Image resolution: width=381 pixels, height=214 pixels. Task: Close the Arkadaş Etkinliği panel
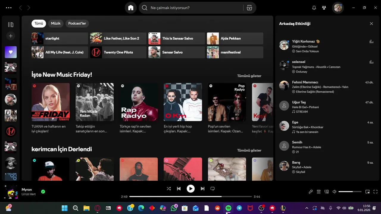click(x=371, y=23)
